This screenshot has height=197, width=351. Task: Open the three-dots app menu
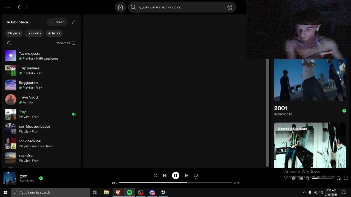[x=8, y=7]
